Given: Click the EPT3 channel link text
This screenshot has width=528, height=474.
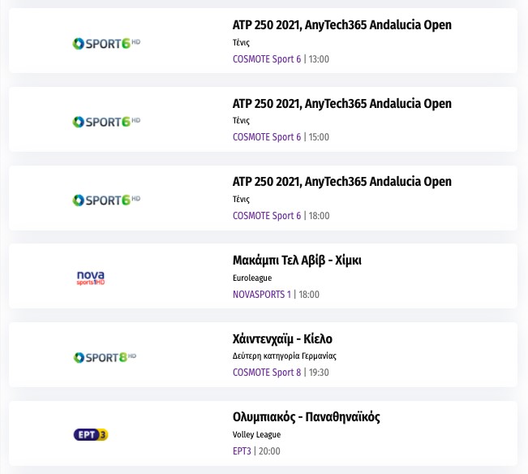Looking at the screenshot, I should click(242, 451).
